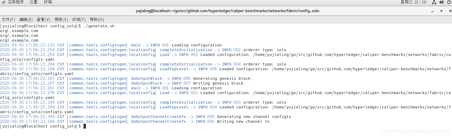This screenshot has width=452, height=136.
Task: Click the ./generate.sh command text
Action: 99,26
